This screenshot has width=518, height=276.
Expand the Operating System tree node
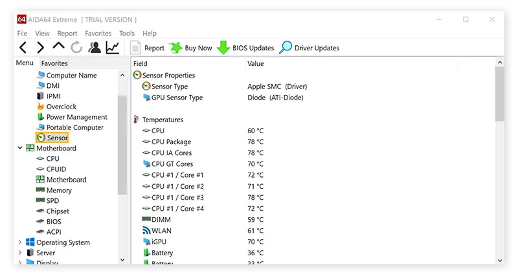(20, 242)
